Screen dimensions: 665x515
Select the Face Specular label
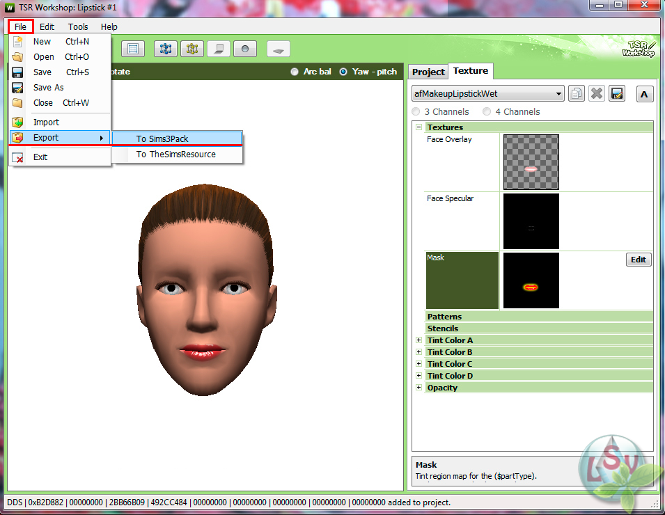(x=450, y=198)
